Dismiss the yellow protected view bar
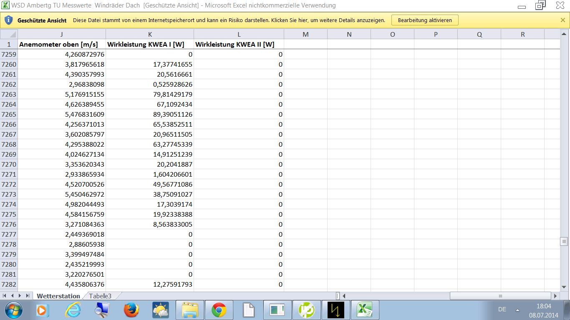This screenshot has width=570, height=320. 562,20
